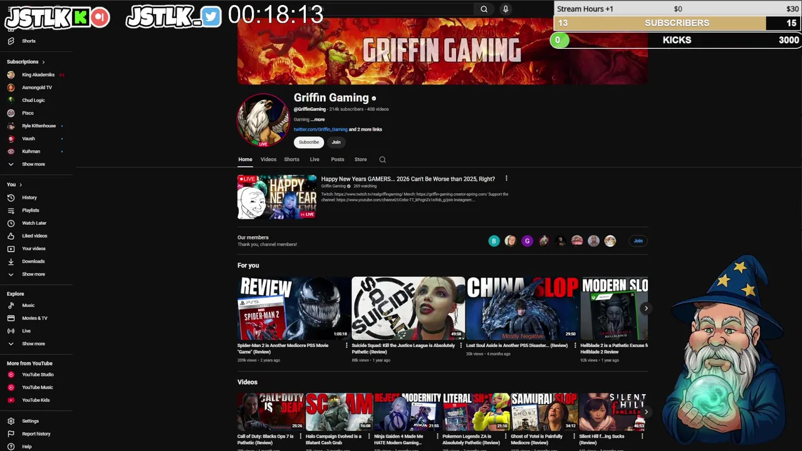Switch to the Home tab
Image resolution: width=802 pixels, height=451 pixels.
pyautogui.click(x=245, y=159)
